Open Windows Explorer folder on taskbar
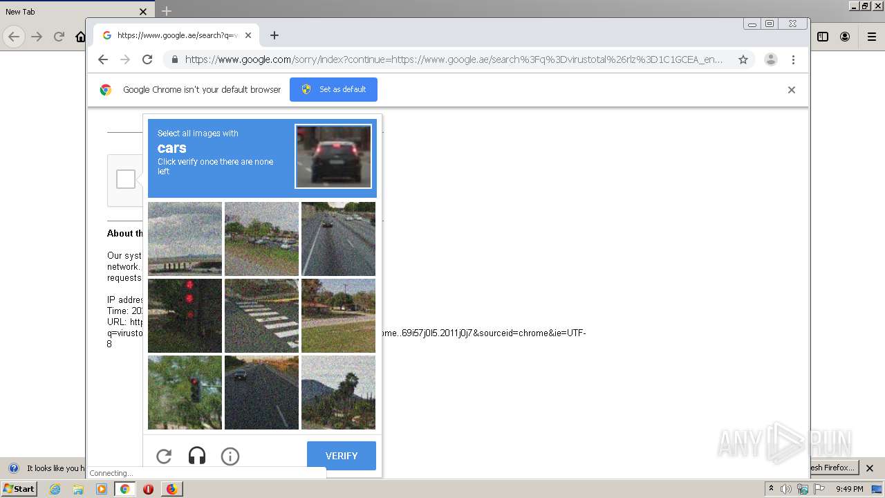 (78, 489)
